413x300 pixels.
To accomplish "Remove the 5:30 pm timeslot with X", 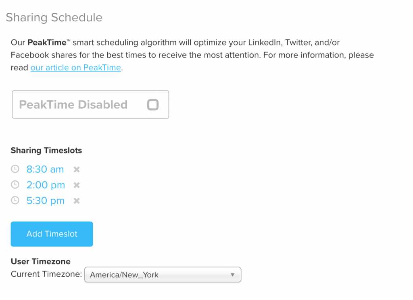I will coord(77,201).
